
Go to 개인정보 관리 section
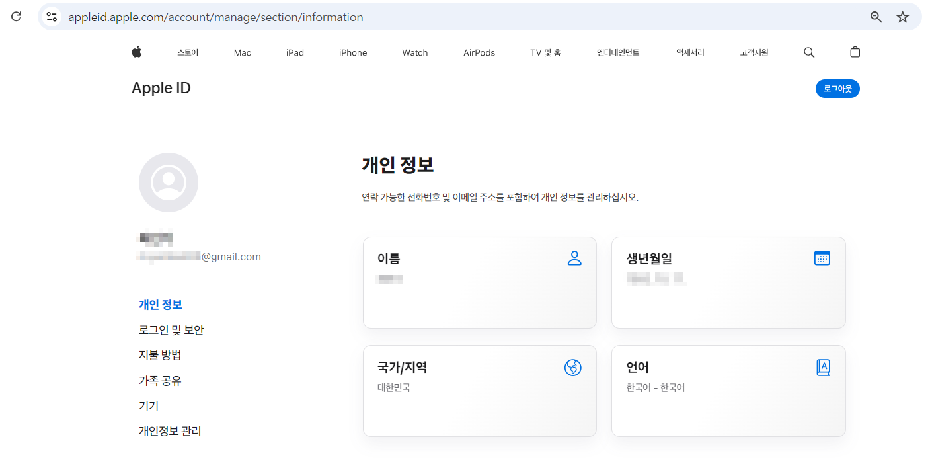(x=170, y=431)
